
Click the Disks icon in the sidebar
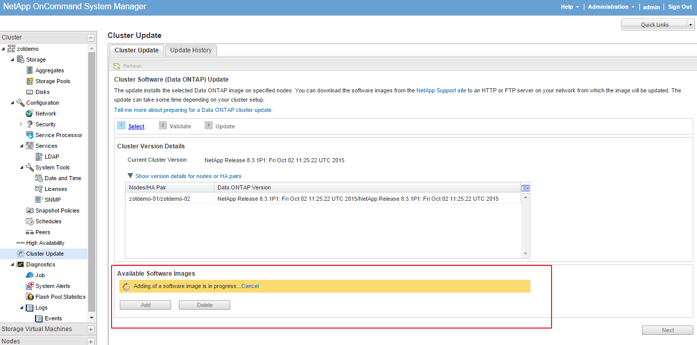pos(30,92)
